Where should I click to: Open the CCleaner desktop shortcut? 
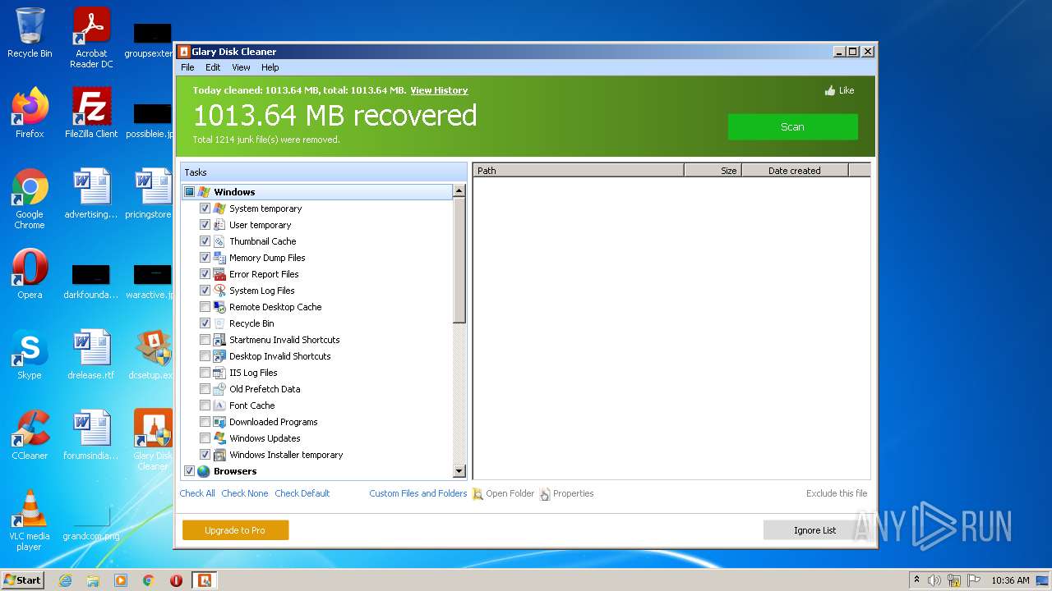tap(30, 436)
